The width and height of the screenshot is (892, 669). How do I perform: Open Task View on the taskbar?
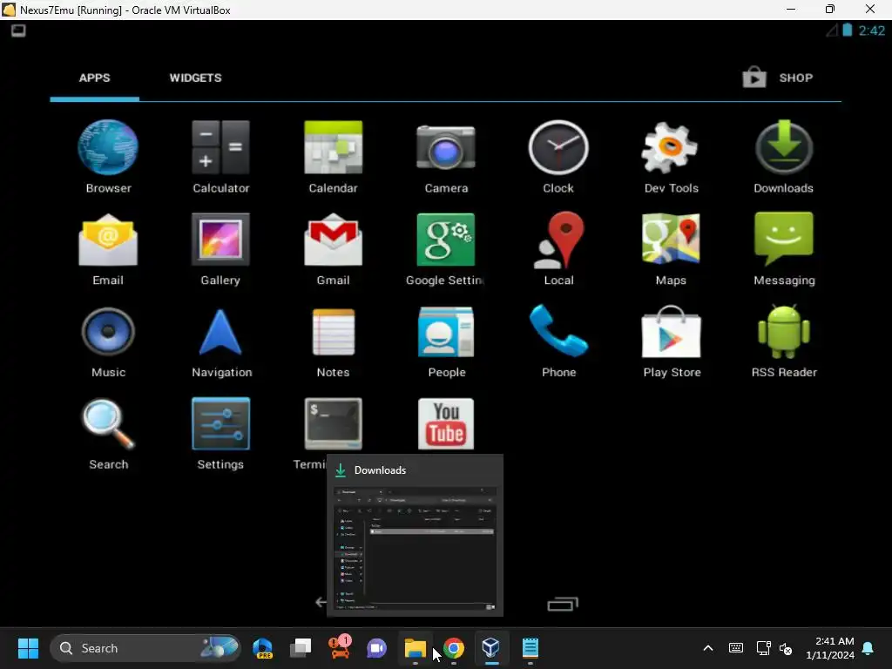301,648
